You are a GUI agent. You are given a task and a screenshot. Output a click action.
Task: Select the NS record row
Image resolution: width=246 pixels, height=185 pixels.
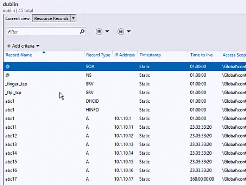click(125, 75)
